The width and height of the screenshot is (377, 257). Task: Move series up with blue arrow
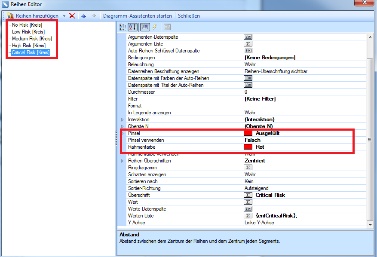[x=84, y=16]
